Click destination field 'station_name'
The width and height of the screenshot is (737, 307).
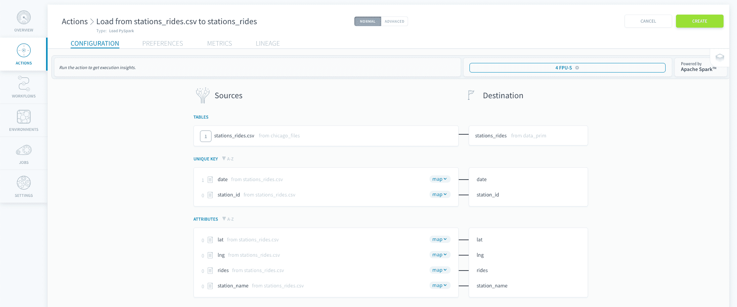(x=492, y=286)
